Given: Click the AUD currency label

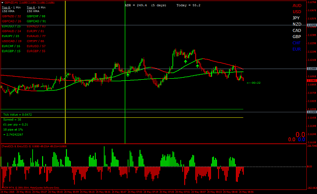Looking at the screenshot, I should coord(297,6).
